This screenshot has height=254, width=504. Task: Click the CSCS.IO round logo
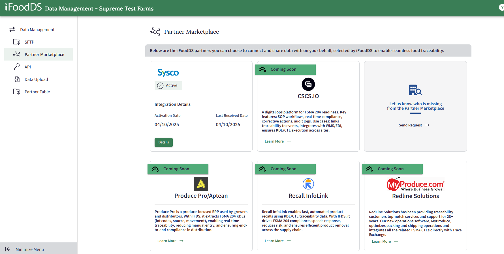308,84
